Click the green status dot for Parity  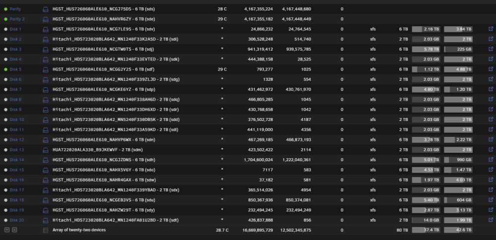point(5,9)
